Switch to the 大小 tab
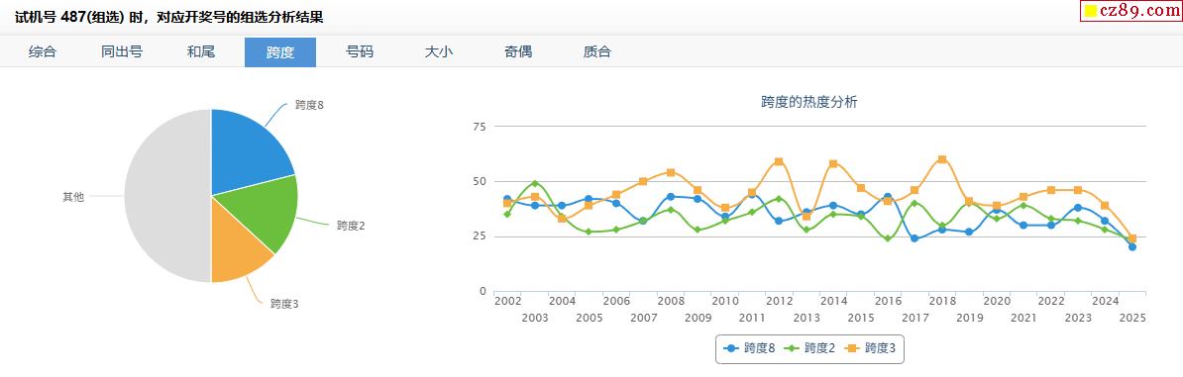 pyautogui.click(x=438, y=52)
